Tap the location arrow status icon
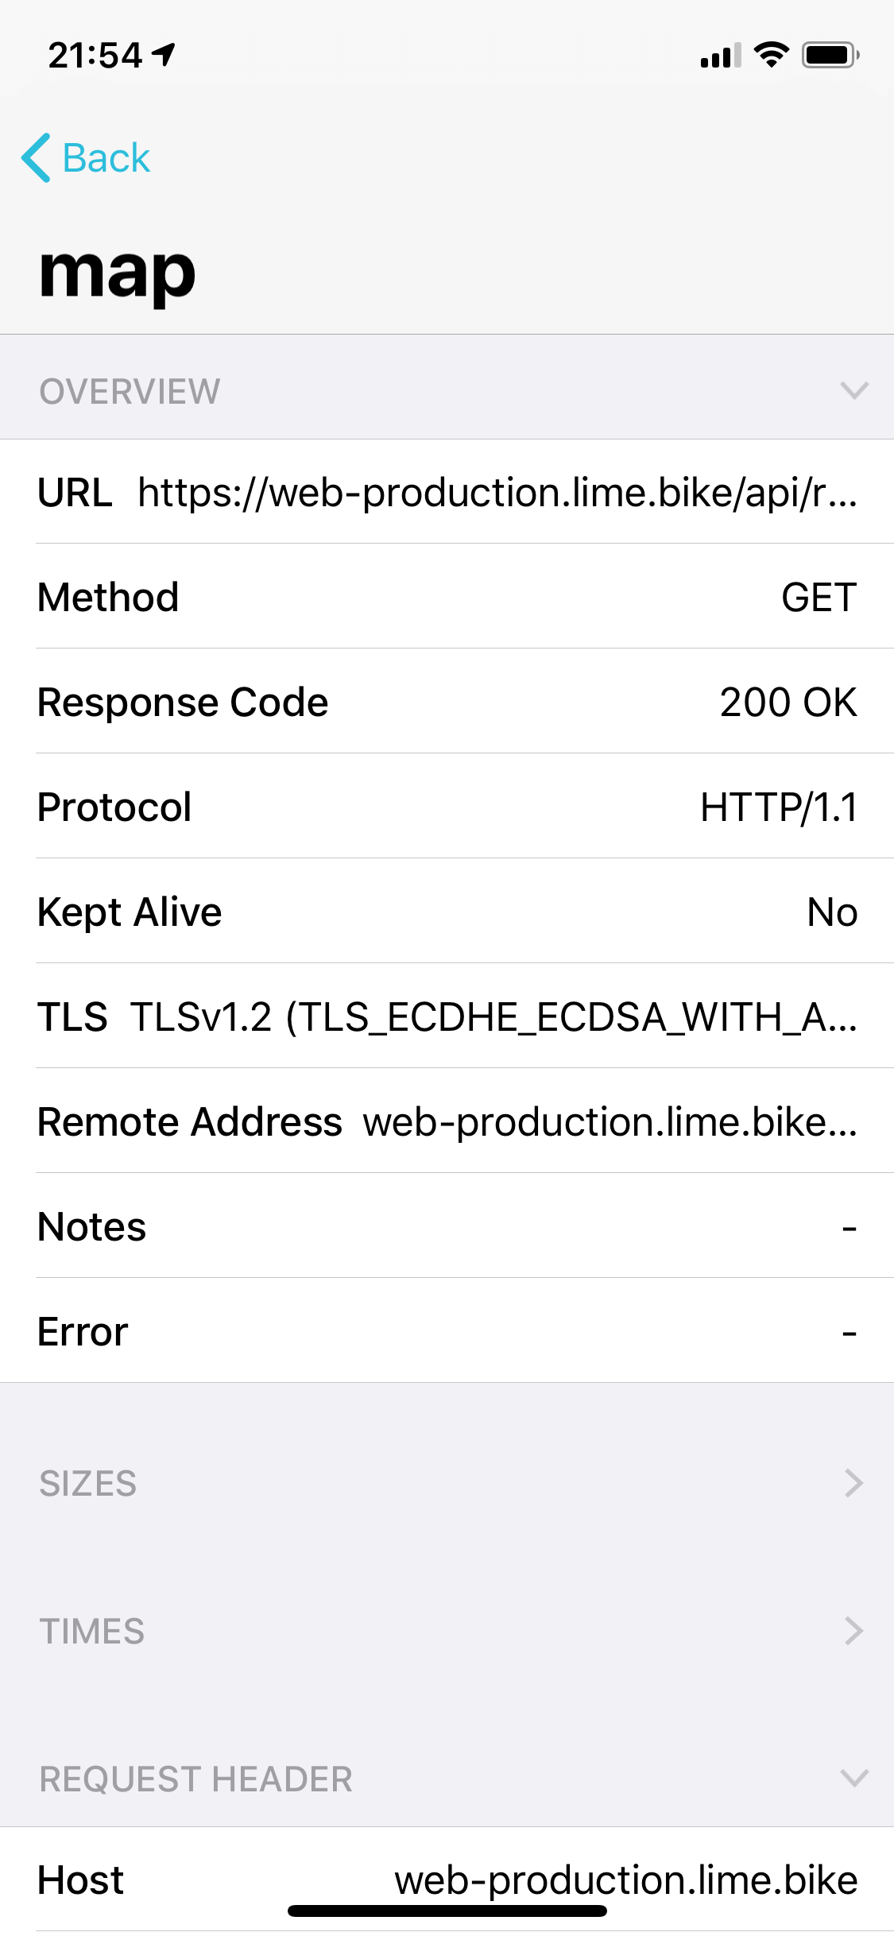Viewport: 894px width, 1936px height. pos(164,55)
